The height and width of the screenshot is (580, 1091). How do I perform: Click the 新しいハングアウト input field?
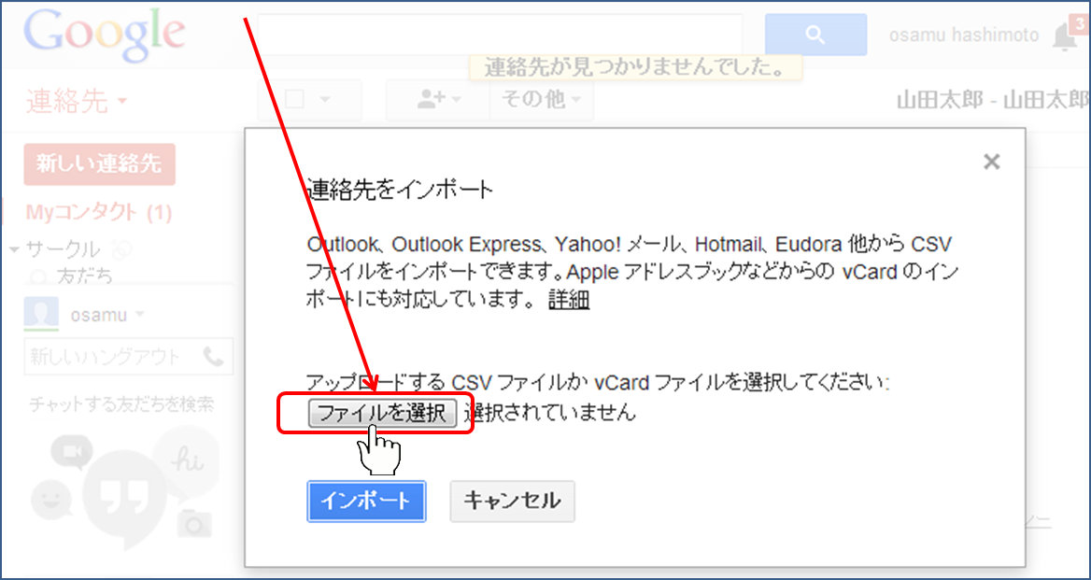coord(107,357)
